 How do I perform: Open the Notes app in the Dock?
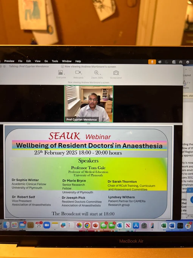click(x=55, y=225)
